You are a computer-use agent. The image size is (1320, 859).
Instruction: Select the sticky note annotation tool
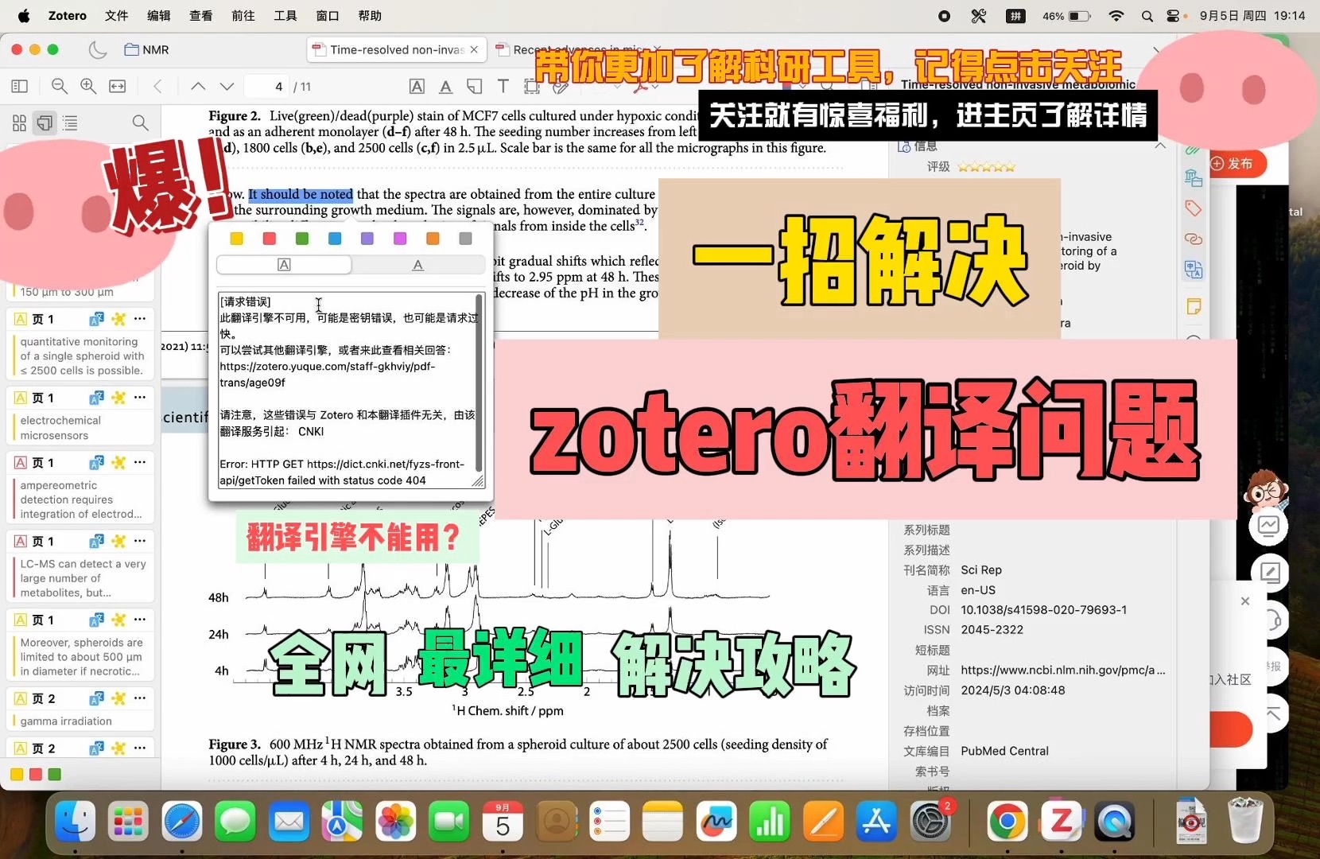475,86
